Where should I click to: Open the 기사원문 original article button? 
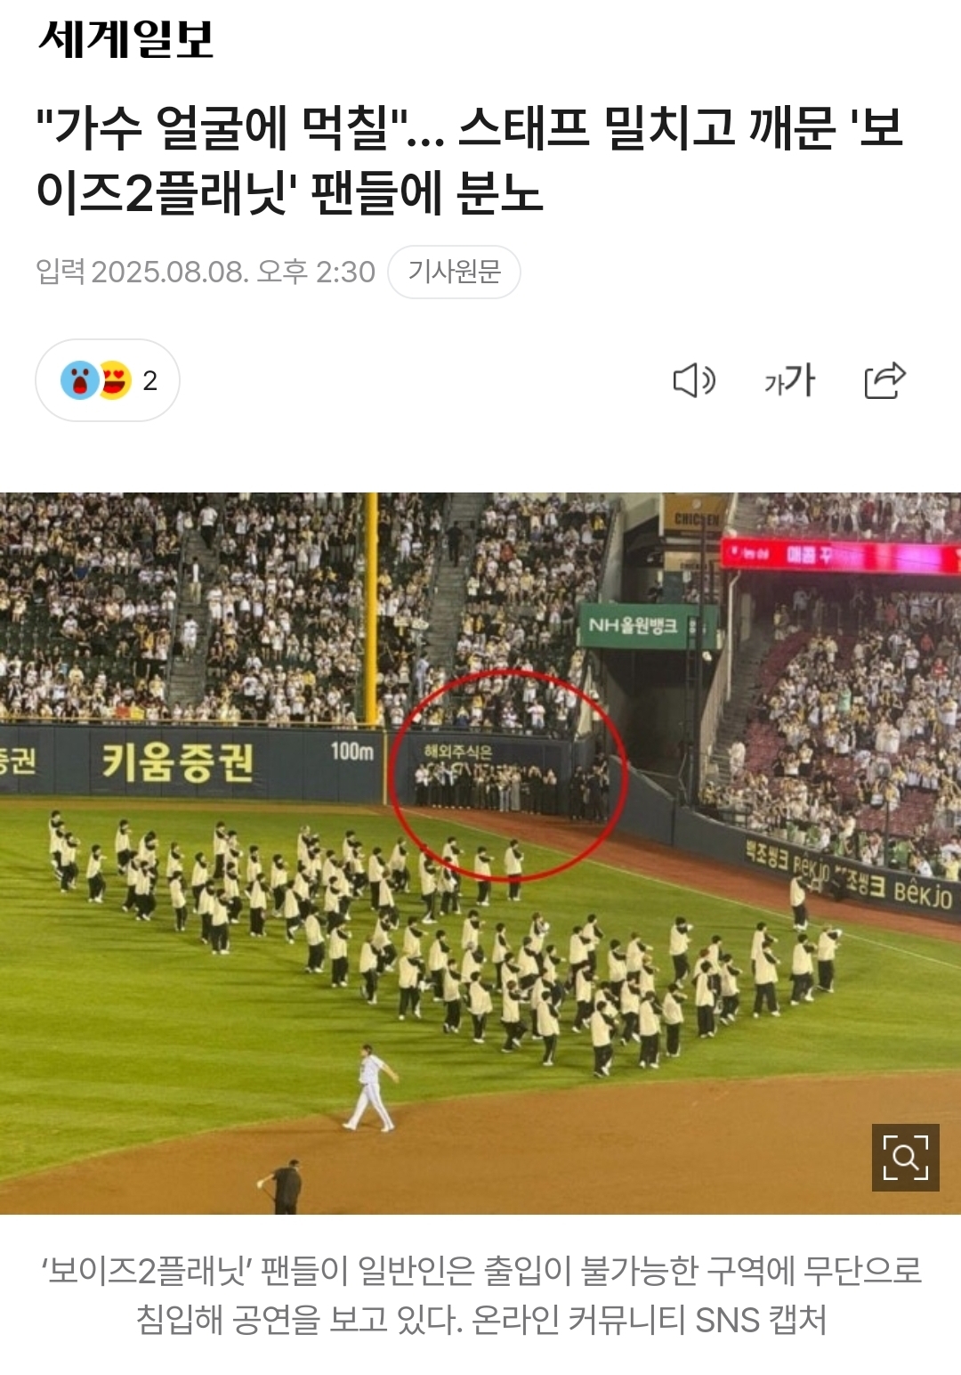pyautogui.click(x=454, y=272)
